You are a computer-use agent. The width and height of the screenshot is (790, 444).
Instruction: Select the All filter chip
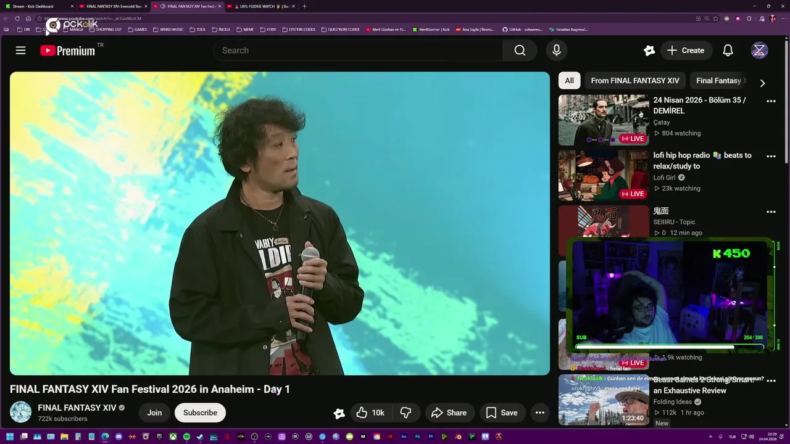click(569, 81)
